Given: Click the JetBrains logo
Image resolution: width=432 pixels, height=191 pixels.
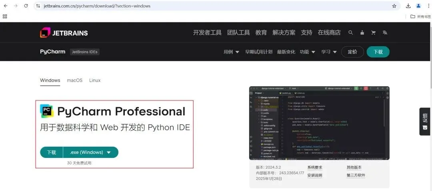Looking at the screenshot, I should click(64, 33).
